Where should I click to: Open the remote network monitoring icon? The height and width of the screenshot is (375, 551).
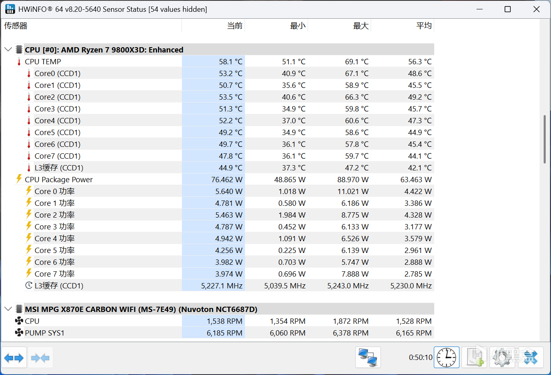(368, 358)
